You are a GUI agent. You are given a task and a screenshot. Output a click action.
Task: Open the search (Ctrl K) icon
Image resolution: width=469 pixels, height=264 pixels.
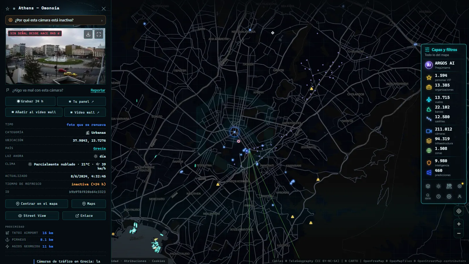point(428,196)
